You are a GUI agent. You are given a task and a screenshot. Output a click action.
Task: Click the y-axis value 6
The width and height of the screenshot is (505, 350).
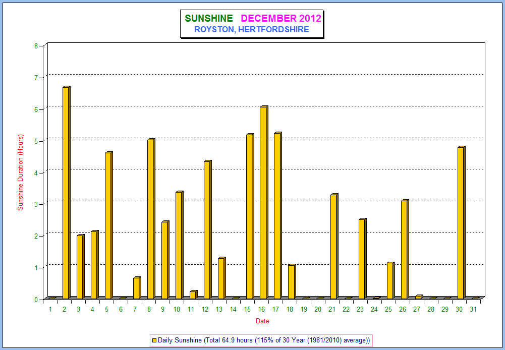point(36,109)
